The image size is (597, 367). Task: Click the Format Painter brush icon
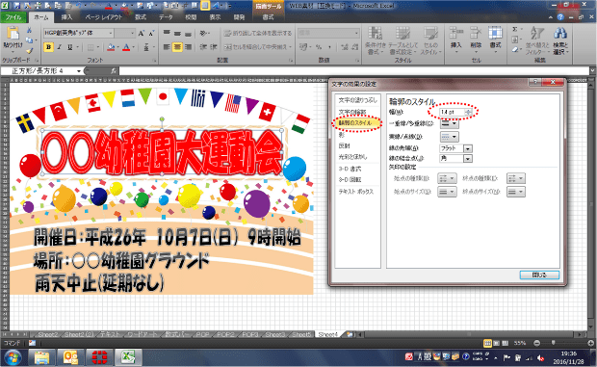pyautogui.click(x=29, y=51)
